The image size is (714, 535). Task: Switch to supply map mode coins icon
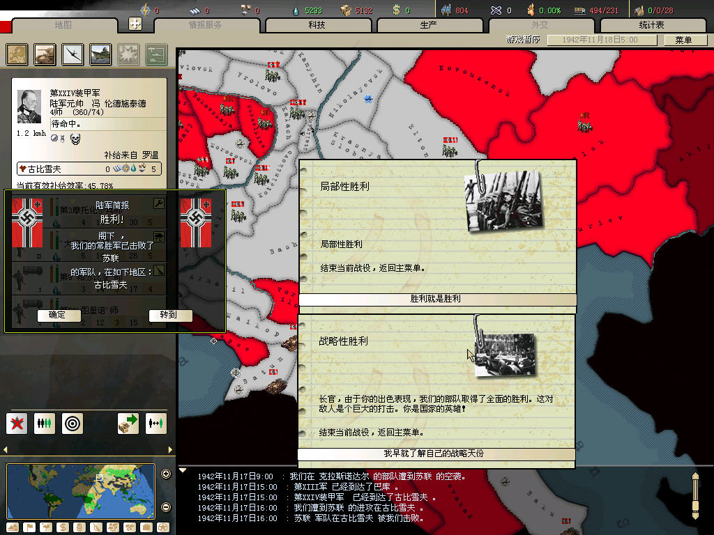tap(79, 527)
